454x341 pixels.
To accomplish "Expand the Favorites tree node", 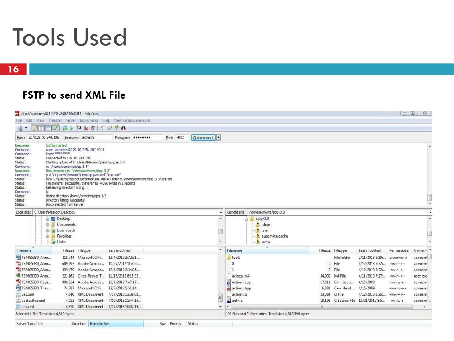I will [47, 236].
